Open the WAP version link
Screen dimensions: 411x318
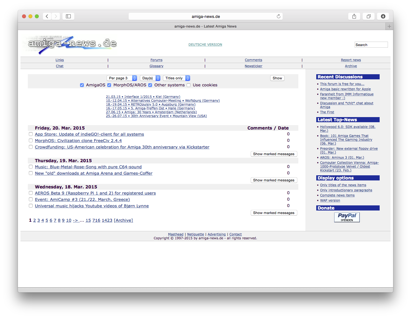coord(330,200)
